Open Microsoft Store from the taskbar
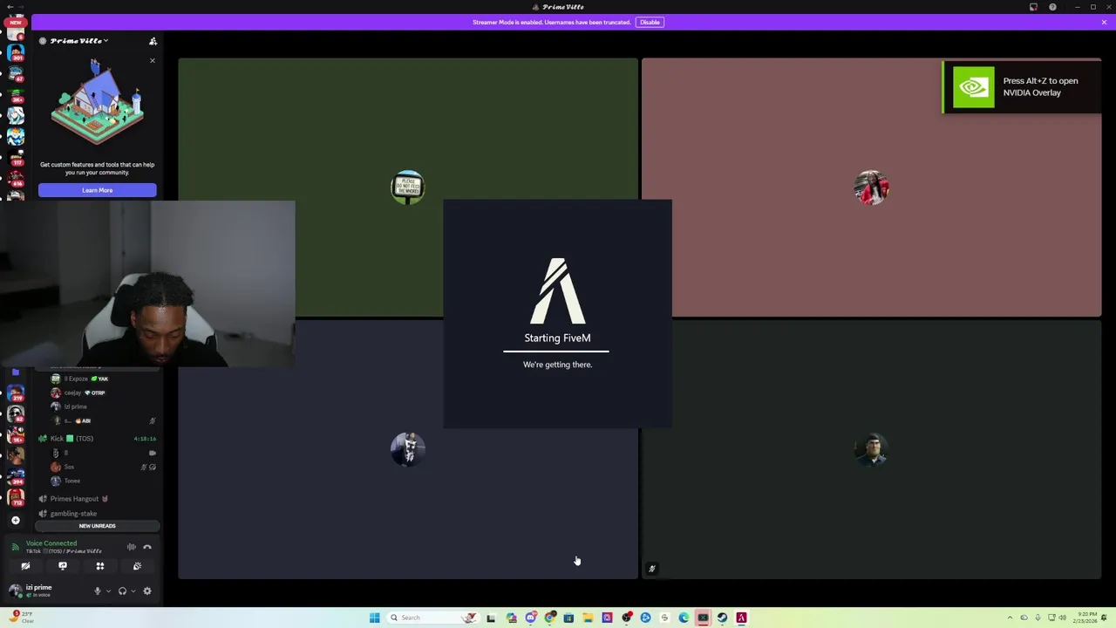Screen dimensions: 1116x628 568,618
